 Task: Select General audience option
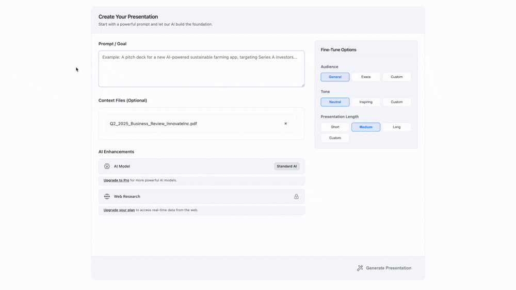pyautogui.click(x=335, y=77)
